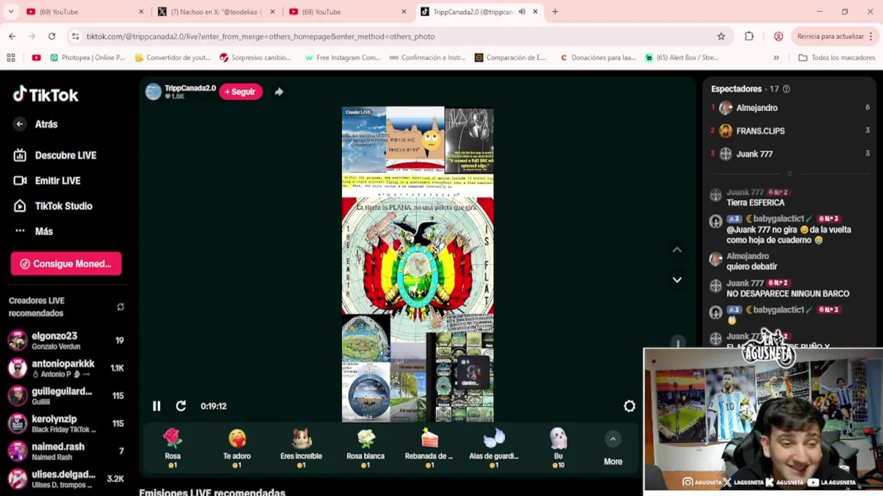Open Alert Box / Stre... bookmark
Screen dimensions: 883x496
pyautogui.click(x=682, y=58)
